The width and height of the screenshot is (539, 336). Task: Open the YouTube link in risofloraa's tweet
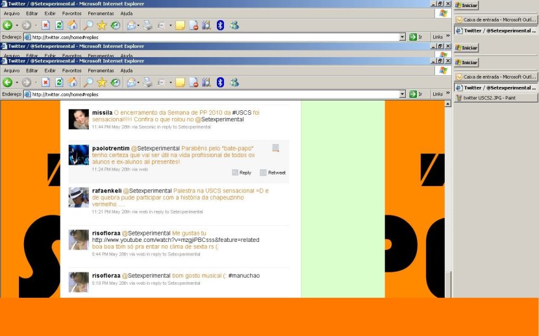175,240
